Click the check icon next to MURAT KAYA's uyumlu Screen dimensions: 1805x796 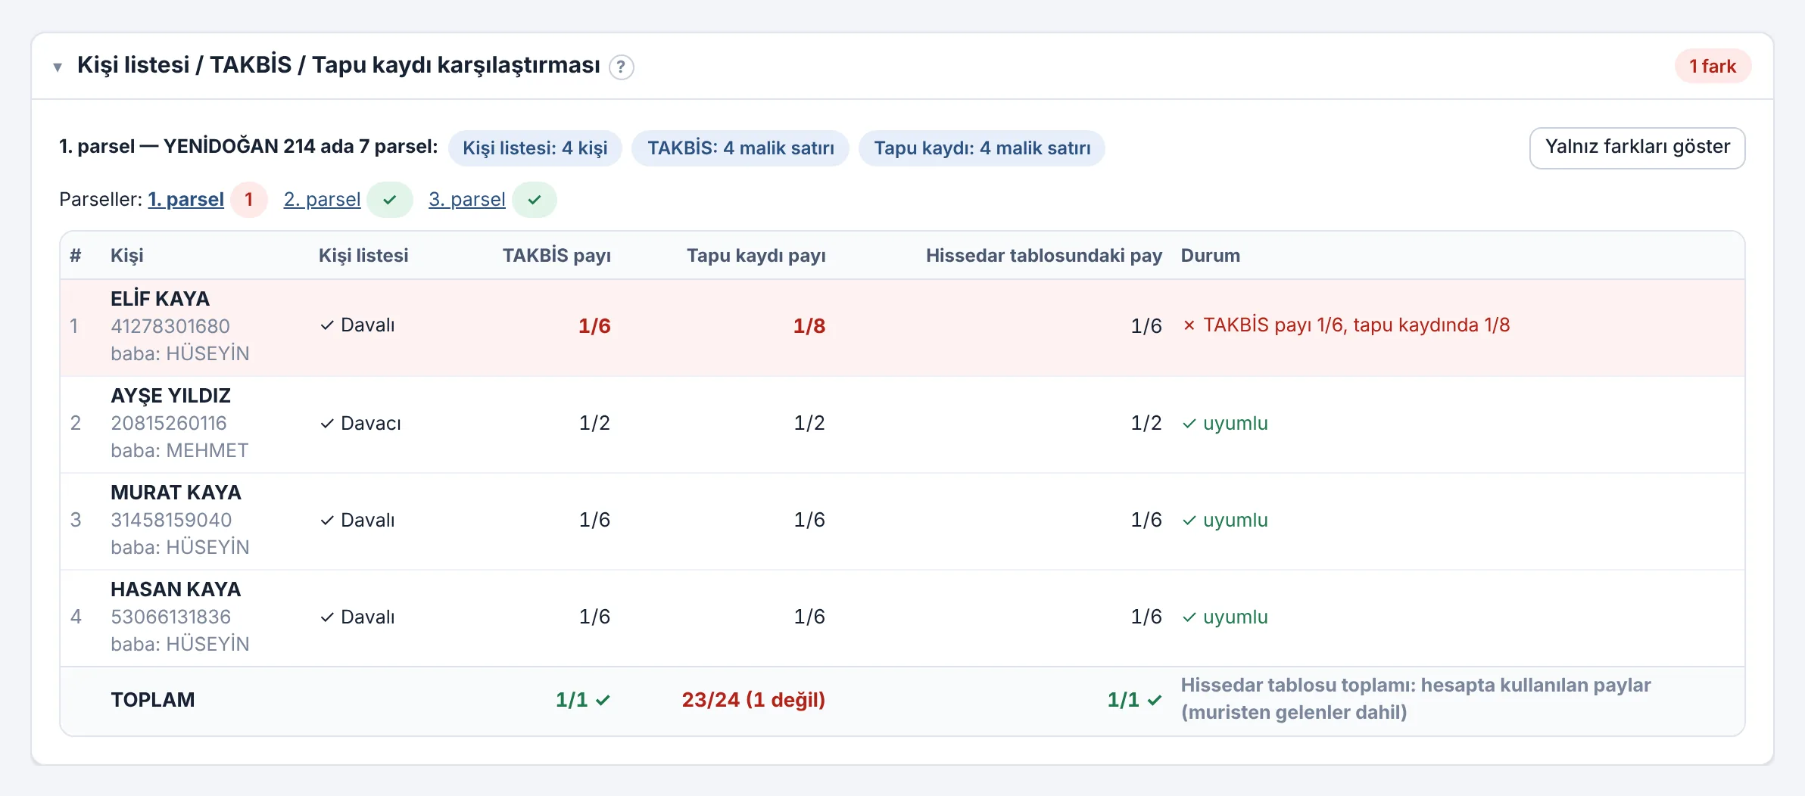coord(1189,521)
